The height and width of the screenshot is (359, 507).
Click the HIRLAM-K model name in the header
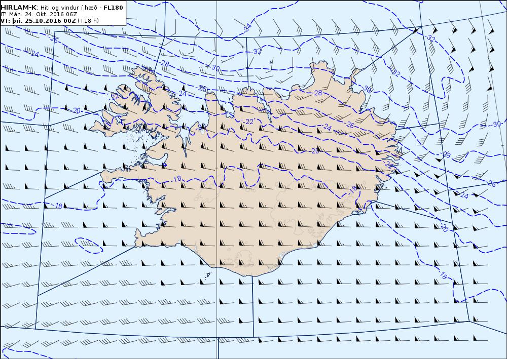point(19,8)
